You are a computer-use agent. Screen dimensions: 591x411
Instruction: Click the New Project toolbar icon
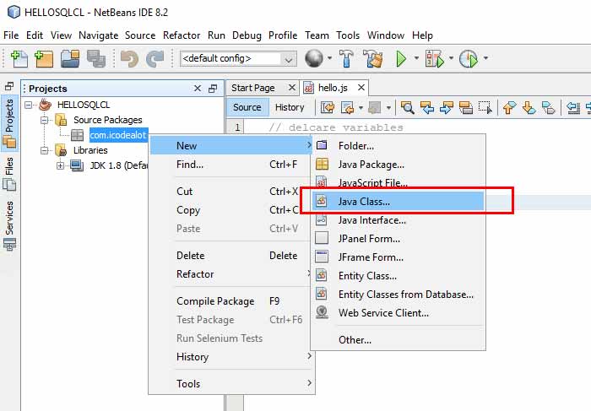click(x=44, y=59)
